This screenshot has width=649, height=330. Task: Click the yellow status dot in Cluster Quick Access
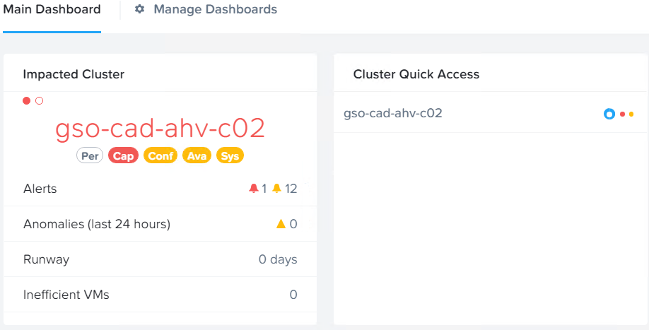[631, 114]
